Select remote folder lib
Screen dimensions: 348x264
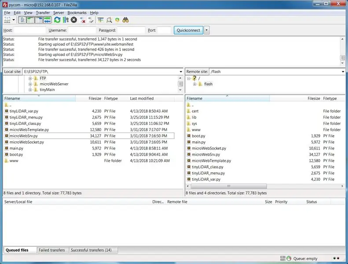pos(265,117)
